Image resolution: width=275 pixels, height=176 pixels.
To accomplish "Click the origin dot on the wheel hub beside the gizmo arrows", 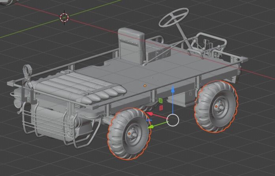I will coord(129,134).
